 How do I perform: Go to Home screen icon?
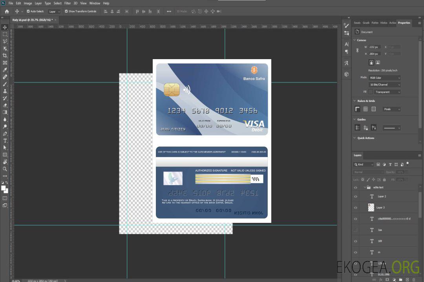pyautogui.click(x=7, y=11)
